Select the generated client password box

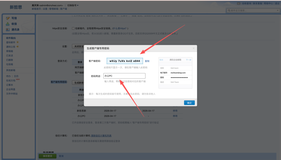(x=125, y=61)
